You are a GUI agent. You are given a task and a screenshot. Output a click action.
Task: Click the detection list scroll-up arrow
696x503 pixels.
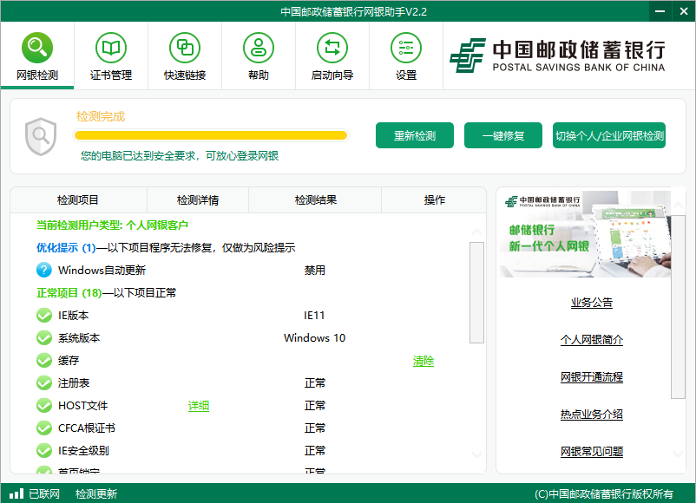point(476,232)
